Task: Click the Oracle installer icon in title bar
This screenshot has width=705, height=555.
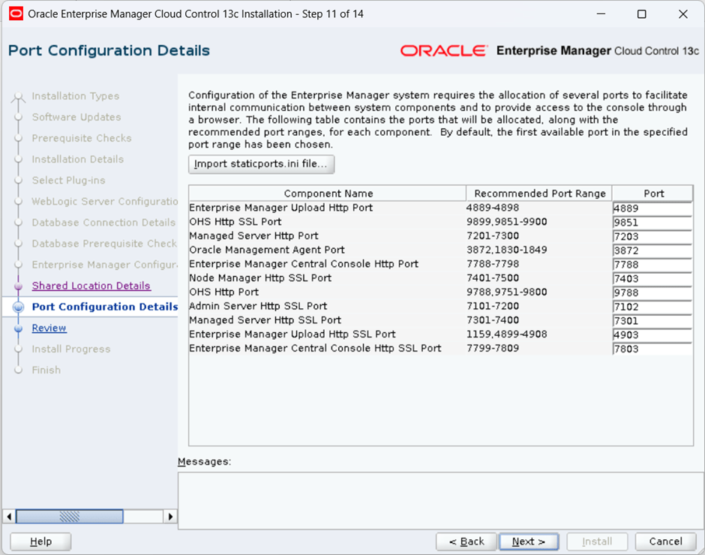Action: [x=15, y=14]
